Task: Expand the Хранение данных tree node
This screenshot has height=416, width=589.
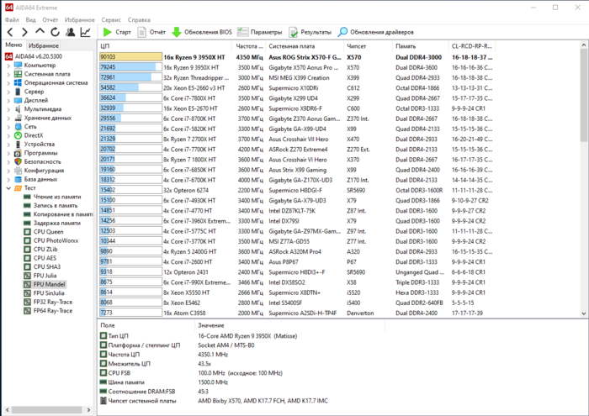Action: [8, 118]
